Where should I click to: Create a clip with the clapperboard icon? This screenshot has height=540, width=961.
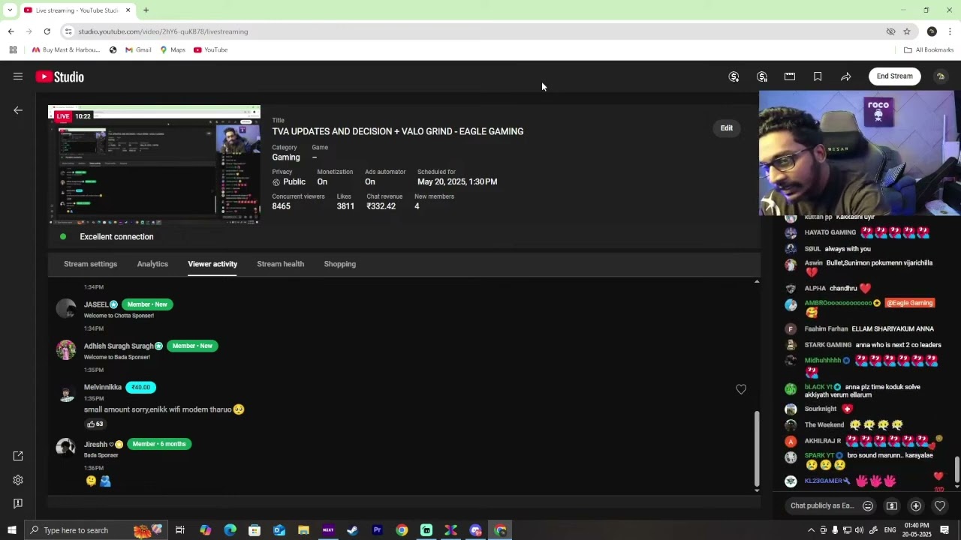tap(790, 76)
